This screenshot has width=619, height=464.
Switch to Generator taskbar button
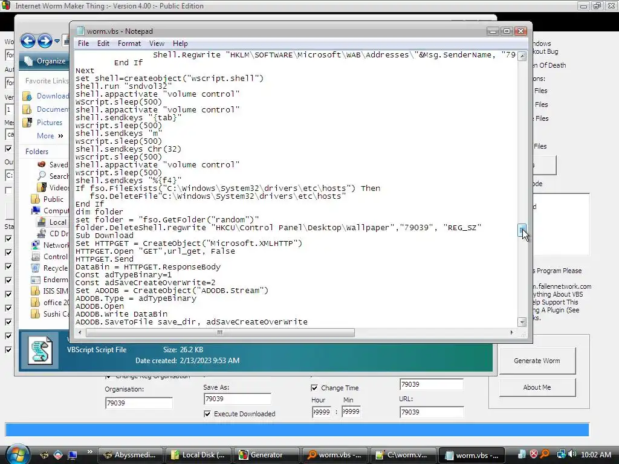tap(267, 455)
